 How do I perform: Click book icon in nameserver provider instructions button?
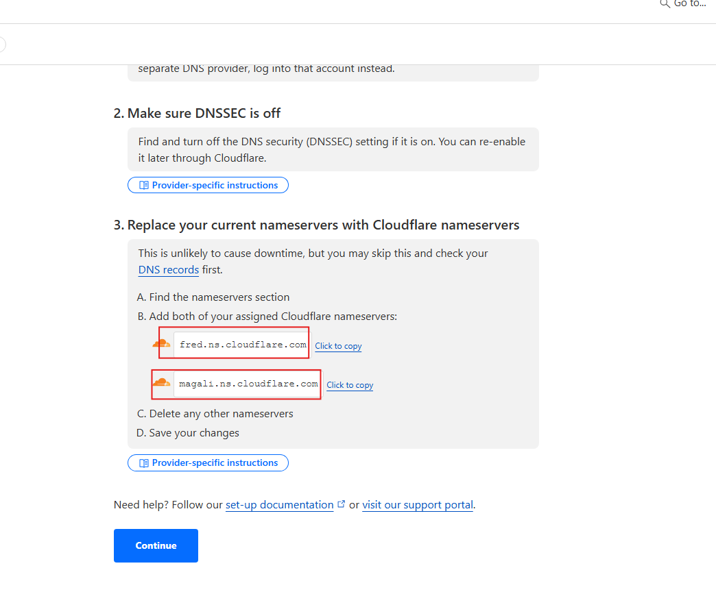coord(144,462)
